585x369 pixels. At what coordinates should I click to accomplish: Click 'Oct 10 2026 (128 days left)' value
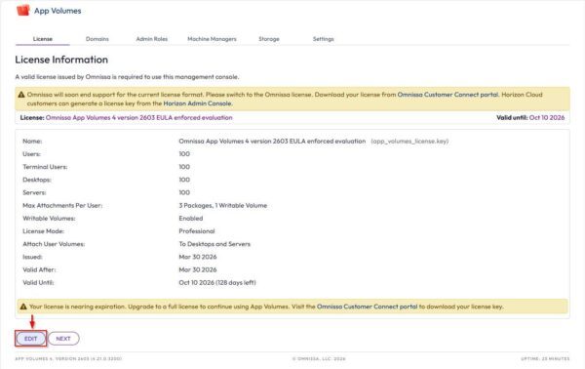pyautogui.click(x=217, y=283)
